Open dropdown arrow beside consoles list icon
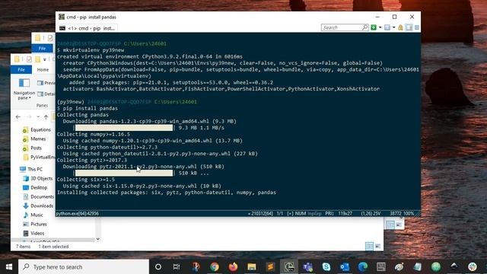The width and height of the screenshot is (487, 274). tap(394, 27)
